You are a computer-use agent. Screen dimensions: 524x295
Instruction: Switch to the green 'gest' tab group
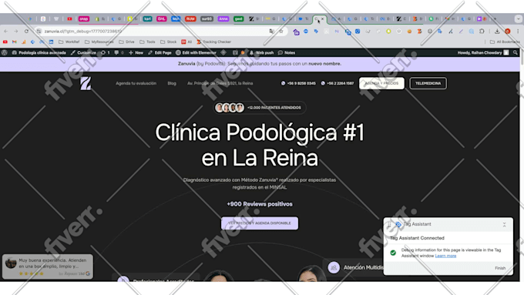click(x=239, y=18)
